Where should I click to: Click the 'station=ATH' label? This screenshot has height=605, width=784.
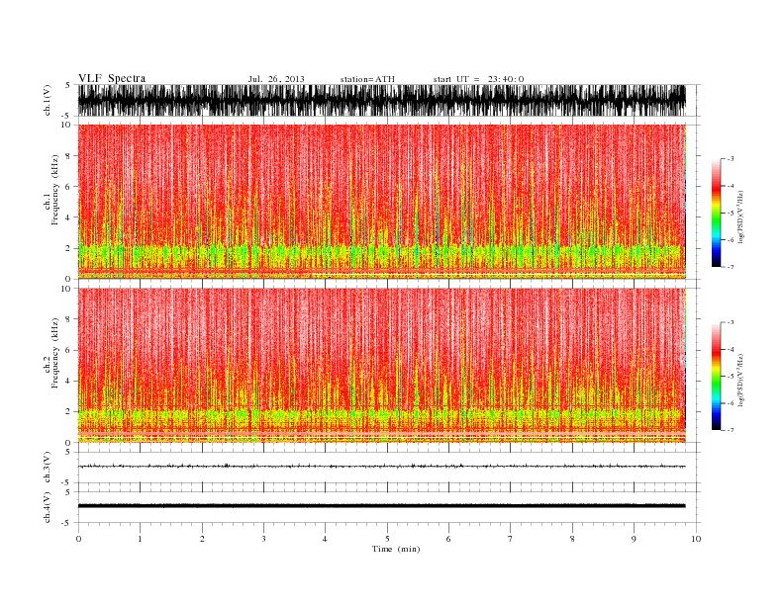click(367, 79)
